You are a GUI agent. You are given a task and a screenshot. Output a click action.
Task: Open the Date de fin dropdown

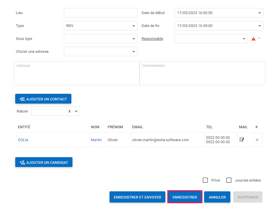259,26
